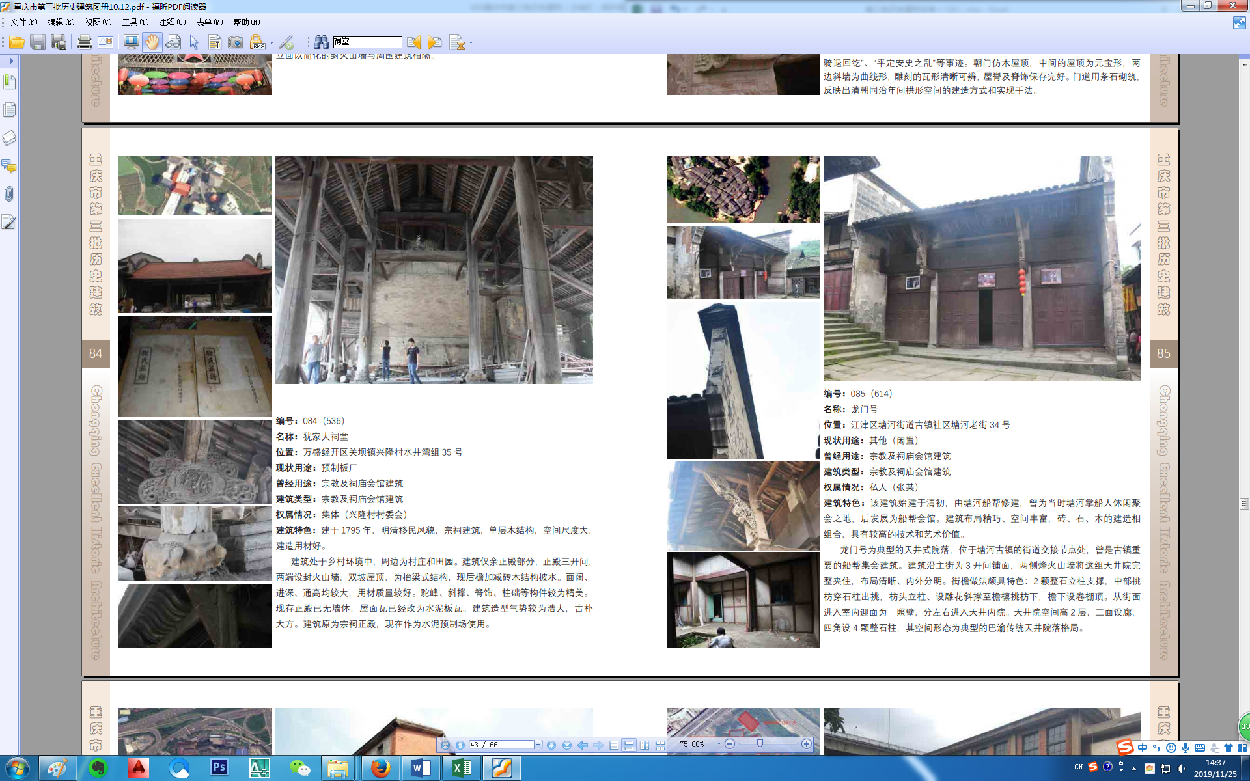Go to first page in floating bar
The height and width of the screenshot is (781, 1250).
pos(445,745)
